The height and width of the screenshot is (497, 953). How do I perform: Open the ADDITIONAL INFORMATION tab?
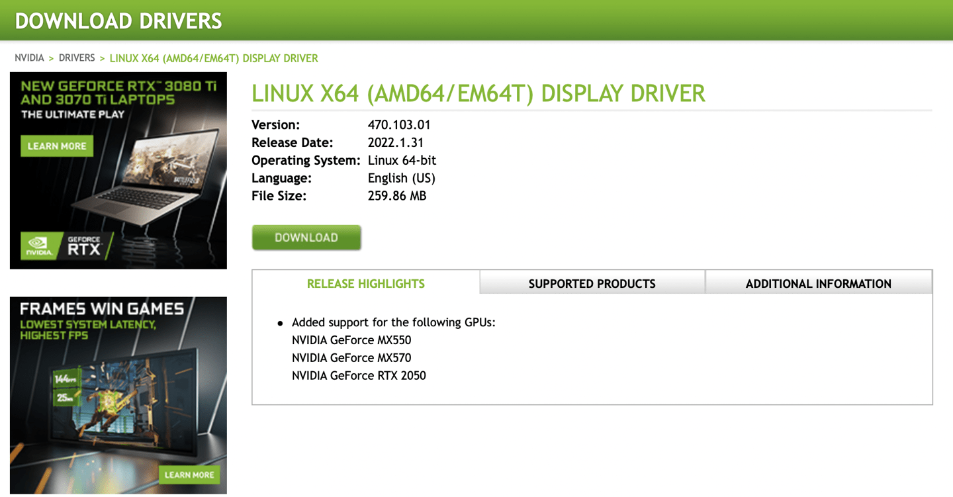tap(819, 283)
